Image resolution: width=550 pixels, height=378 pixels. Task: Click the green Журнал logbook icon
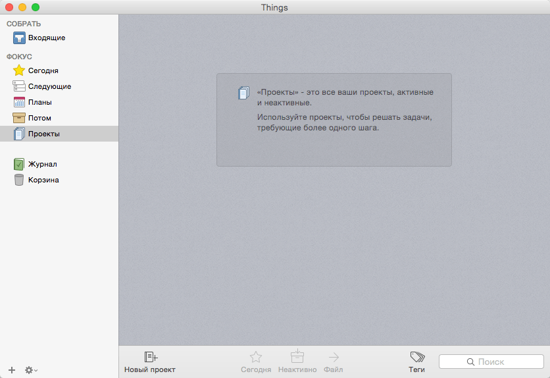pos(19,164)
